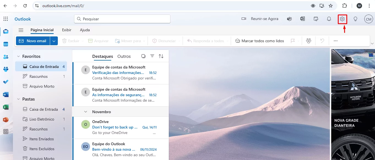375x160 pixels.
Task: Click the browser address bar URL
Action: 63,5
